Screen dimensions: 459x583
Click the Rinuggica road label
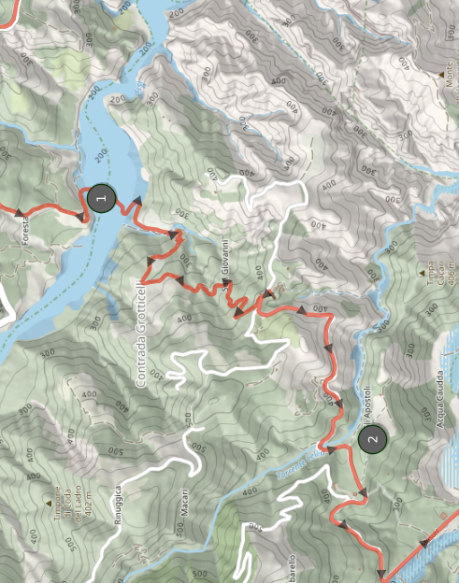tap(118, 505)
